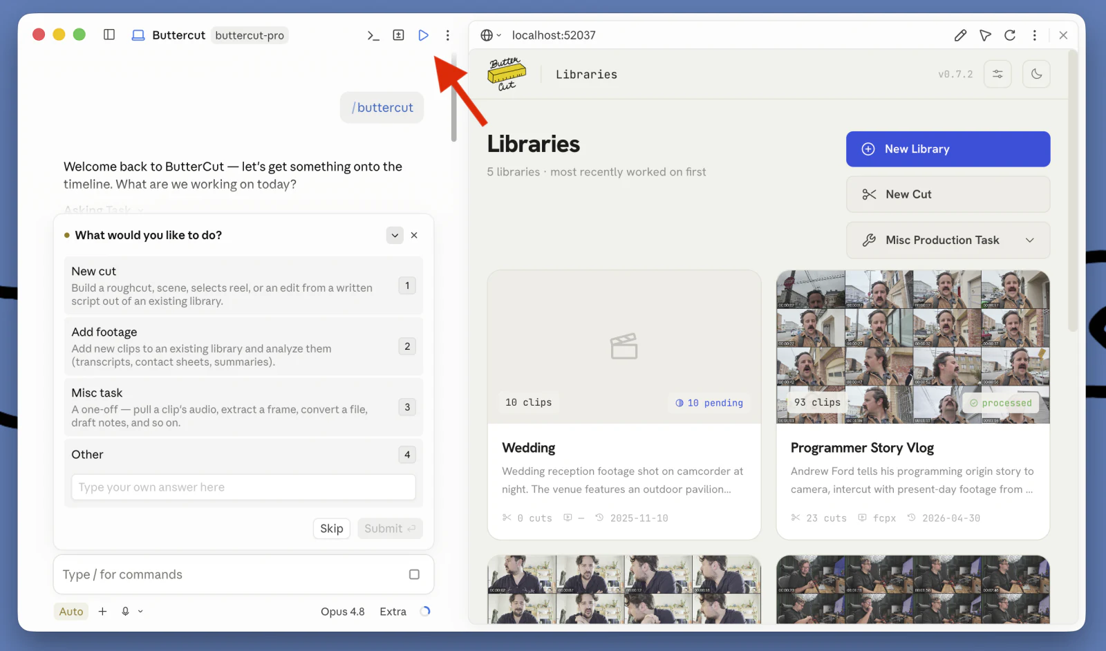Image resolution: width=1106 pixels, height=651 pixels.
Task: Open the terminal prompt icon
Action: tap(373, 35)
